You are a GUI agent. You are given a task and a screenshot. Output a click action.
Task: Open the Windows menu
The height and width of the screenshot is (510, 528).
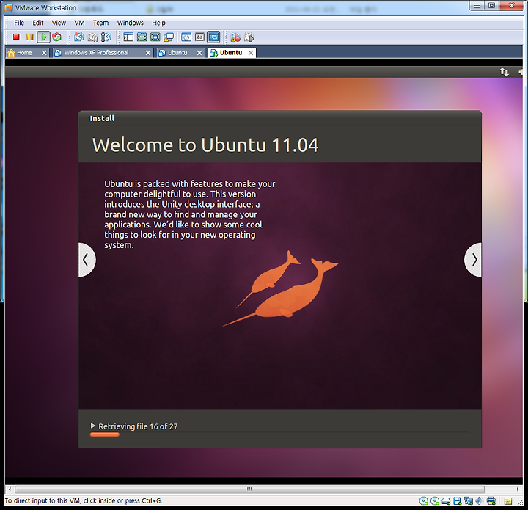130,23
